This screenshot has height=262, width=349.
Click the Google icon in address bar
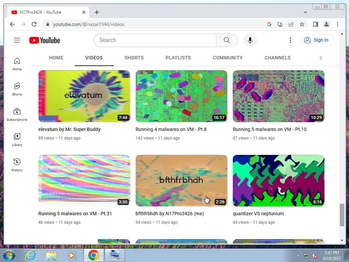(x=269, y=24)
